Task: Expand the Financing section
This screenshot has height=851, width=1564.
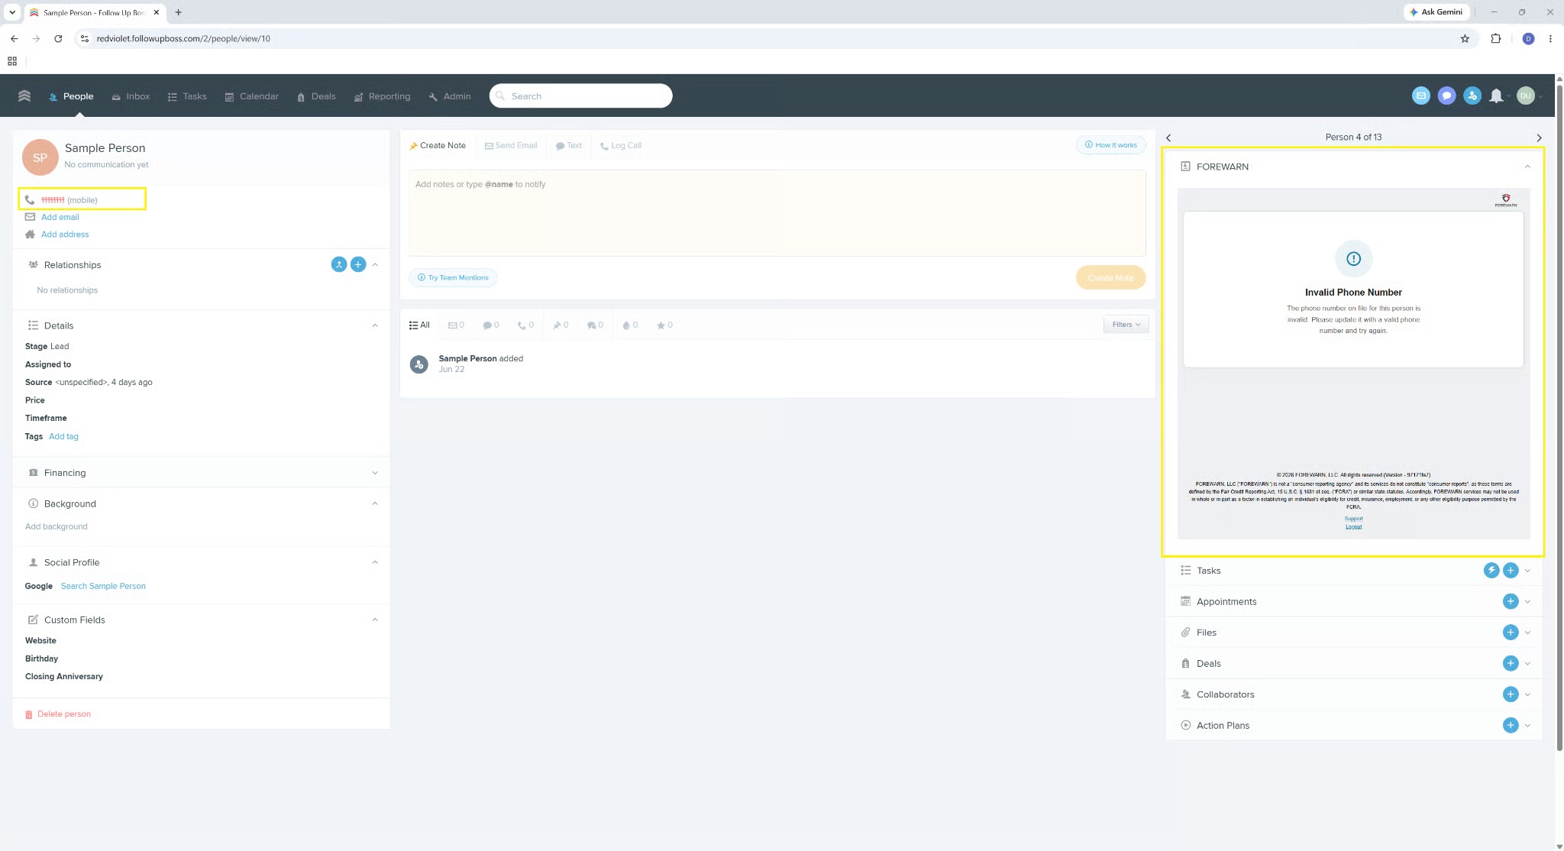Action: pos(202,473)
